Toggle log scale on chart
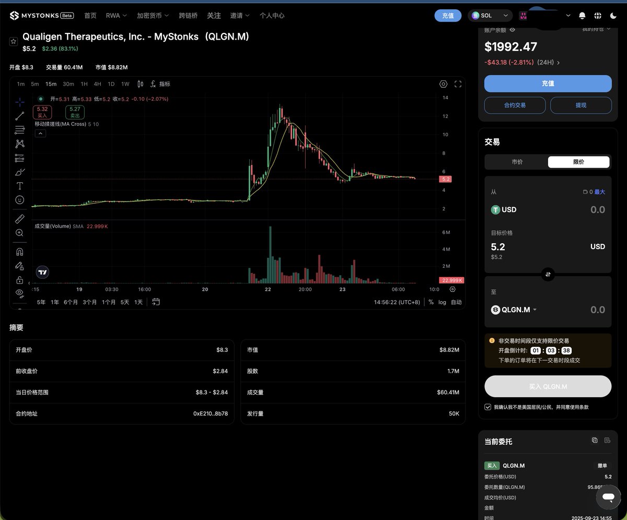 pyautogui.click(x=443, y=302)
